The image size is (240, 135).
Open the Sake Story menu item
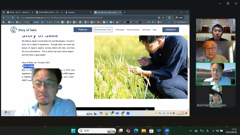coord(146,30)
